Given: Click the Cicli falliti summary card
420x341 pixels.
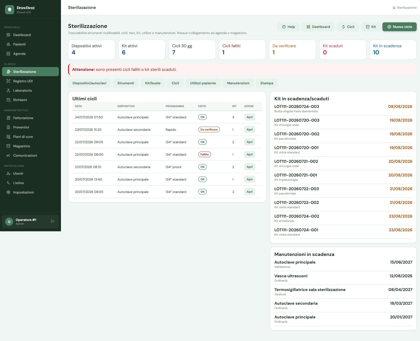Looking at the screenshot, I should click(242, 50).
